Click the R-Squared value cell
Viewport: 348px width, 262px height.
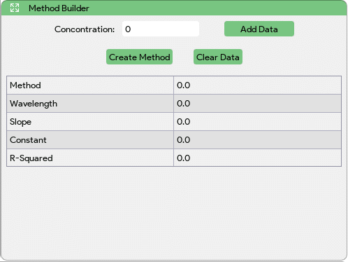coord(257,158)
